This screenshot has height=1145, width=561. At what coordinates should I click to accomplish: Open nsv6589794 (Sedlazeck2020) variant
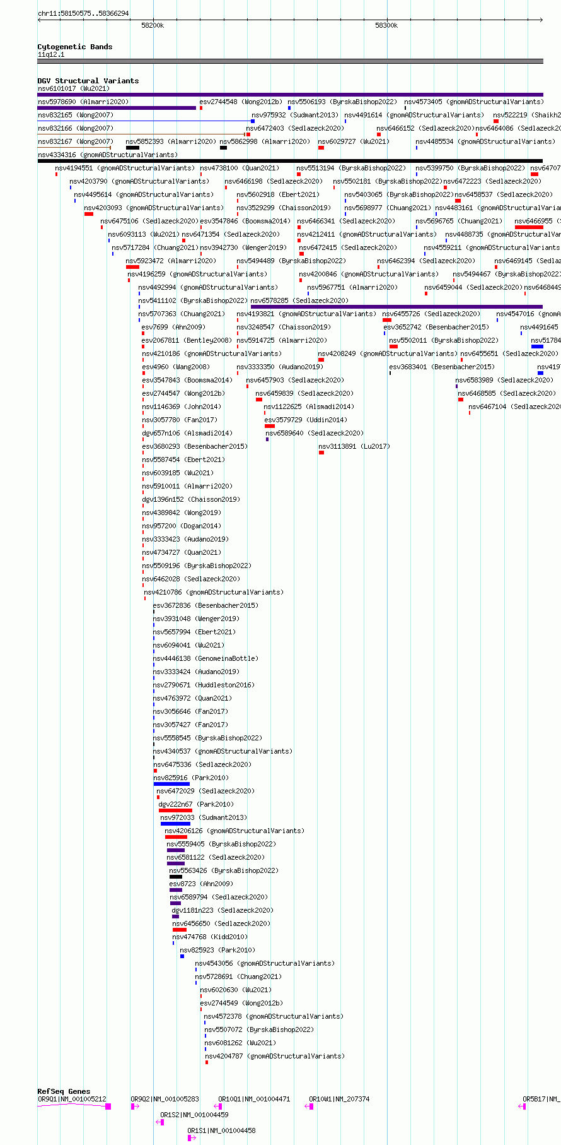click(x=219, y=897)
